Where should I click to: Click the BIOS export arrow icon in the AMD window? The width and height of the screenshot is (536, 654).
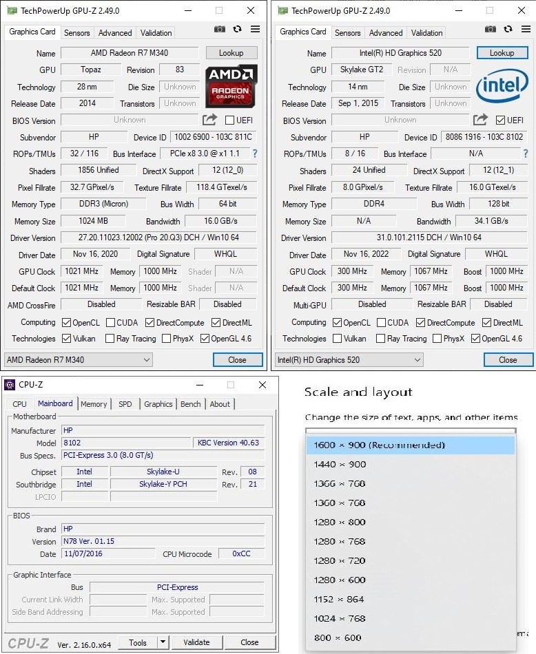click(209, 120)
